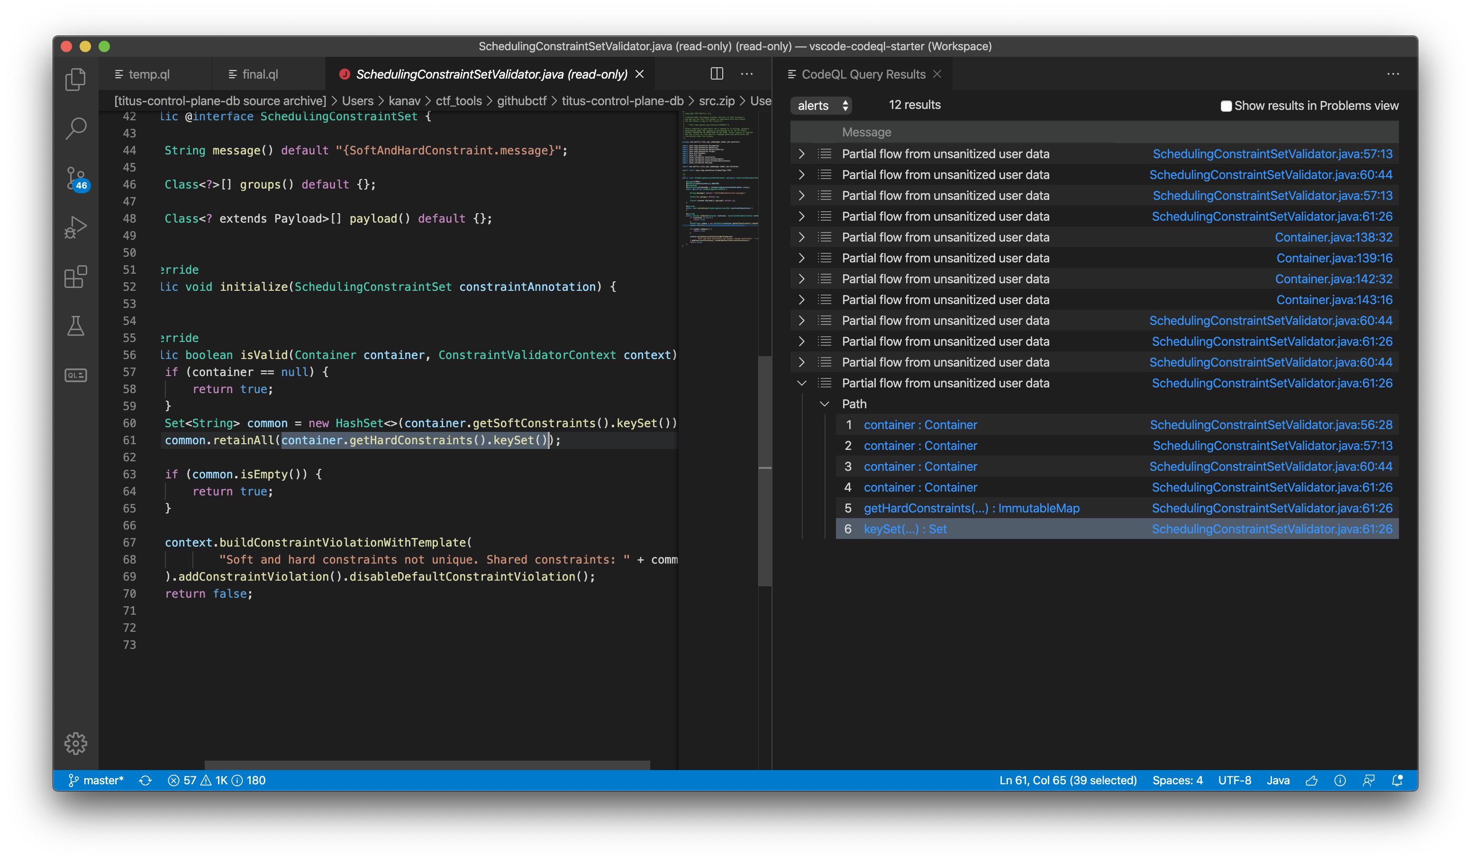This screenshot has width=1471, height=861.
Task: Open the Run and Debug view
Action: 75,227
